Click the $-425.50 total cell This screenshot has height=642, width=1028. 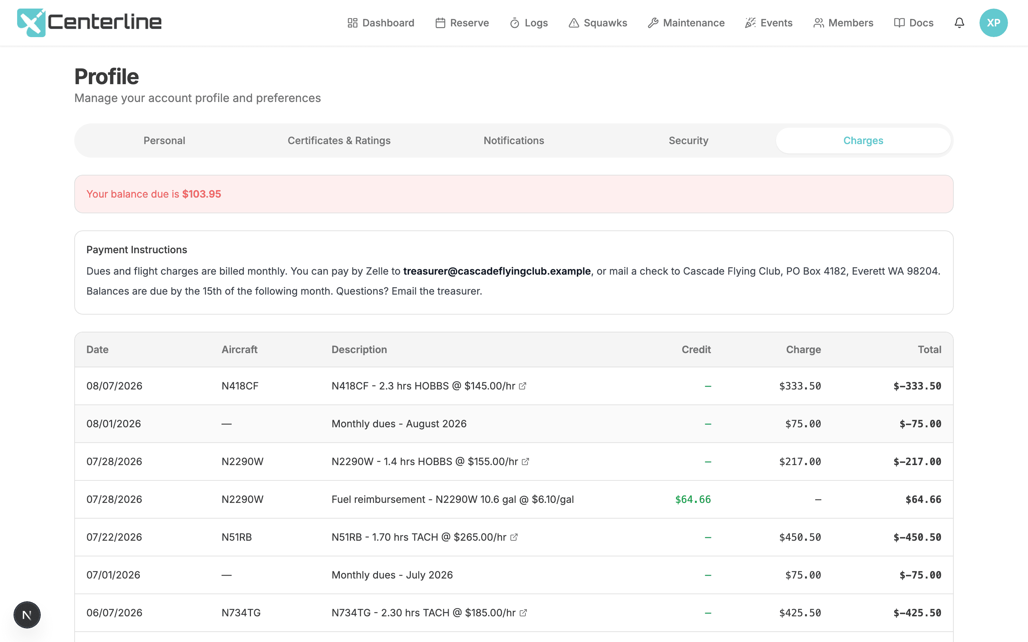tap(917, 613)
